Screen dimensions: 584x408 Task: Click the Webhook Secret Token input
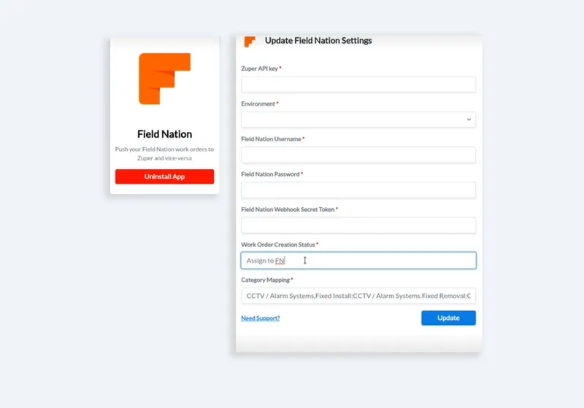[358, 226]
